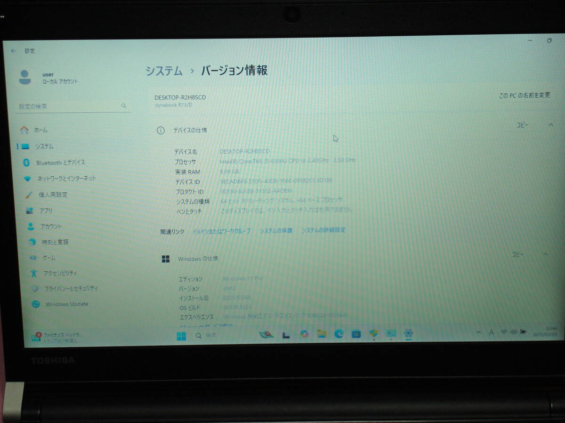Show hidden tray icons with chevron

tap(479, 332)
